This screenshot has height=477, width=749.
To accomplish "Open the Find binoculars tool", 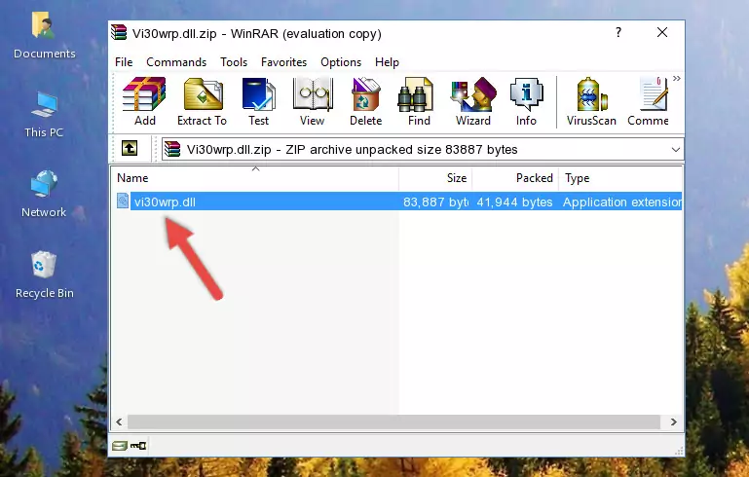I will (x=419, y=101).
